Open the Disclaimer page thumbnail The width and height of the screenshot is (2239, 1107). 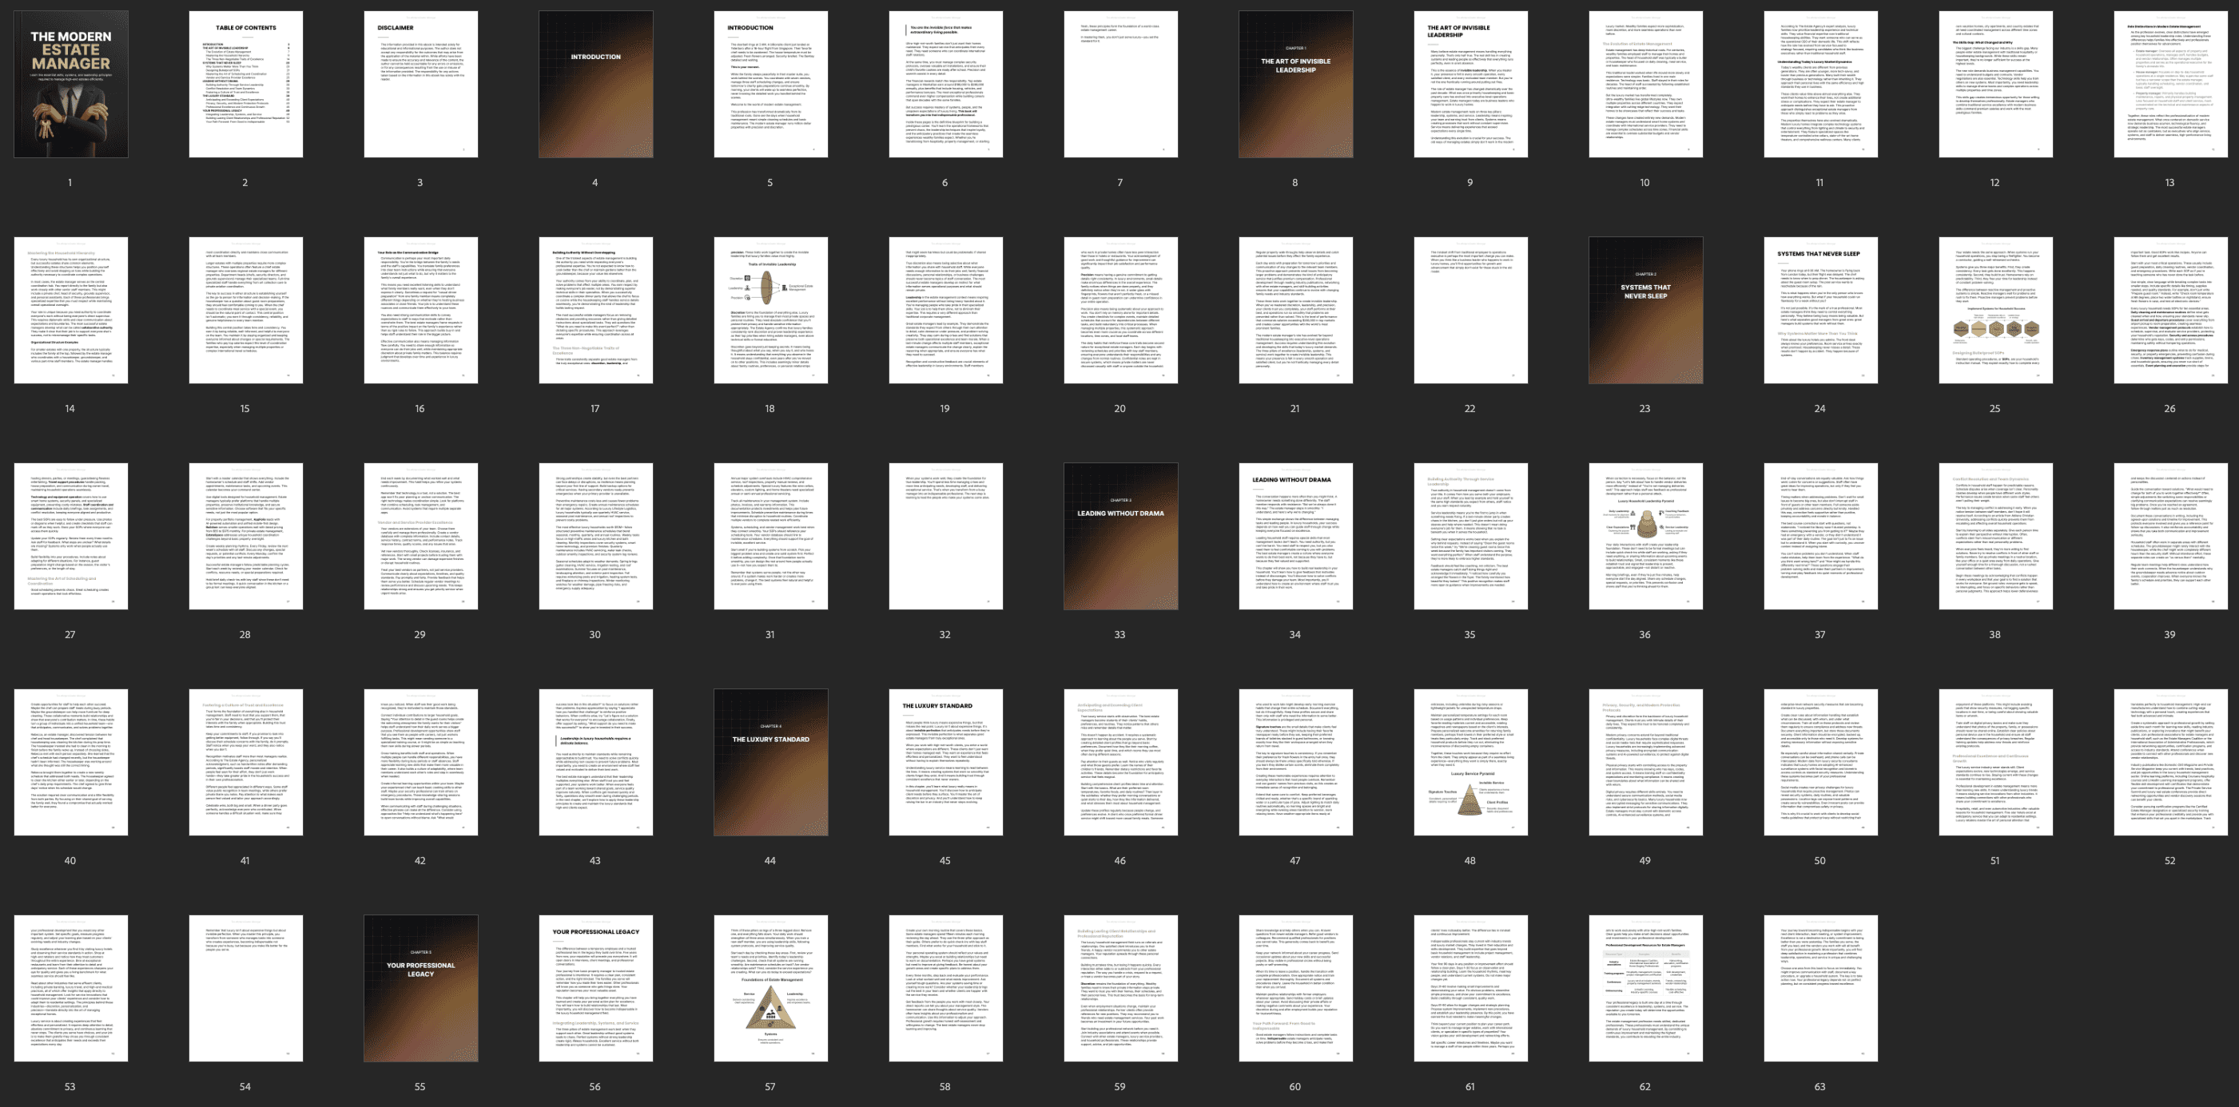point(420,85)
